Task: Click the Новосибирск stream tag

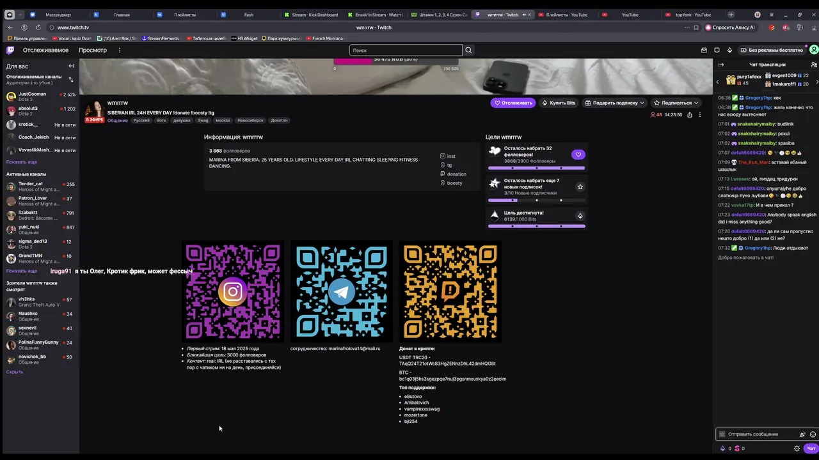Action: pos(250,120)
